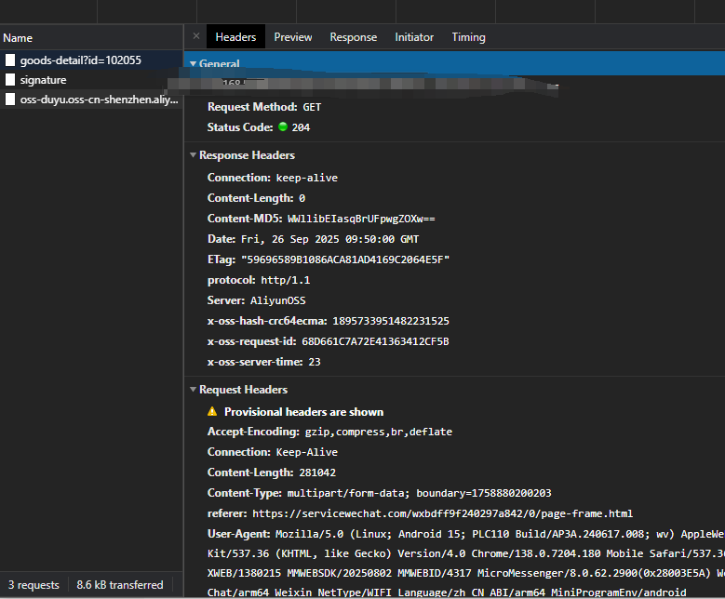Click the file icon beside oss-duyu request
Viewport: 725px width, 599px height.
[10, 100]
